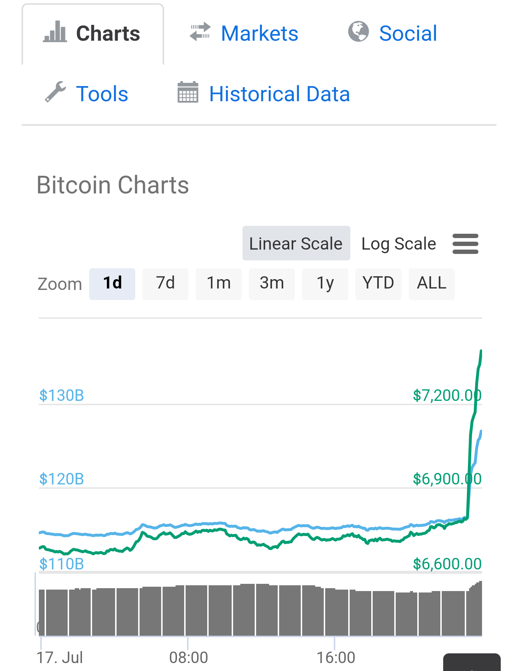518x671 pixels.
Task: Open the Tools tab link
Action: (x=102, y=94)
